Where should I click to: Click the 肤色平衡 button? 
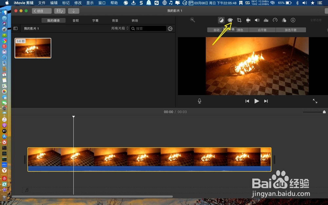click(x=291, y=30)
